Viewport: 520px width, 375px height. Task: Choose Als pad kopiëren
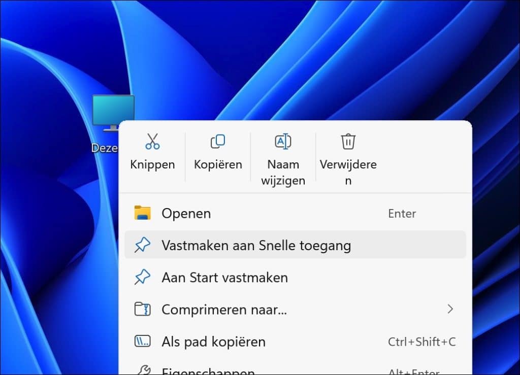(x=213, y=341)
